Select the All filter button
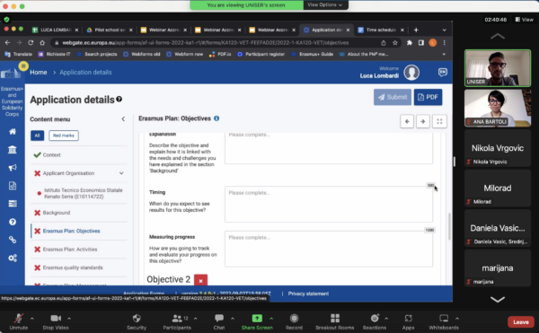This screenshot has height=333, width=539. (37, 136)
